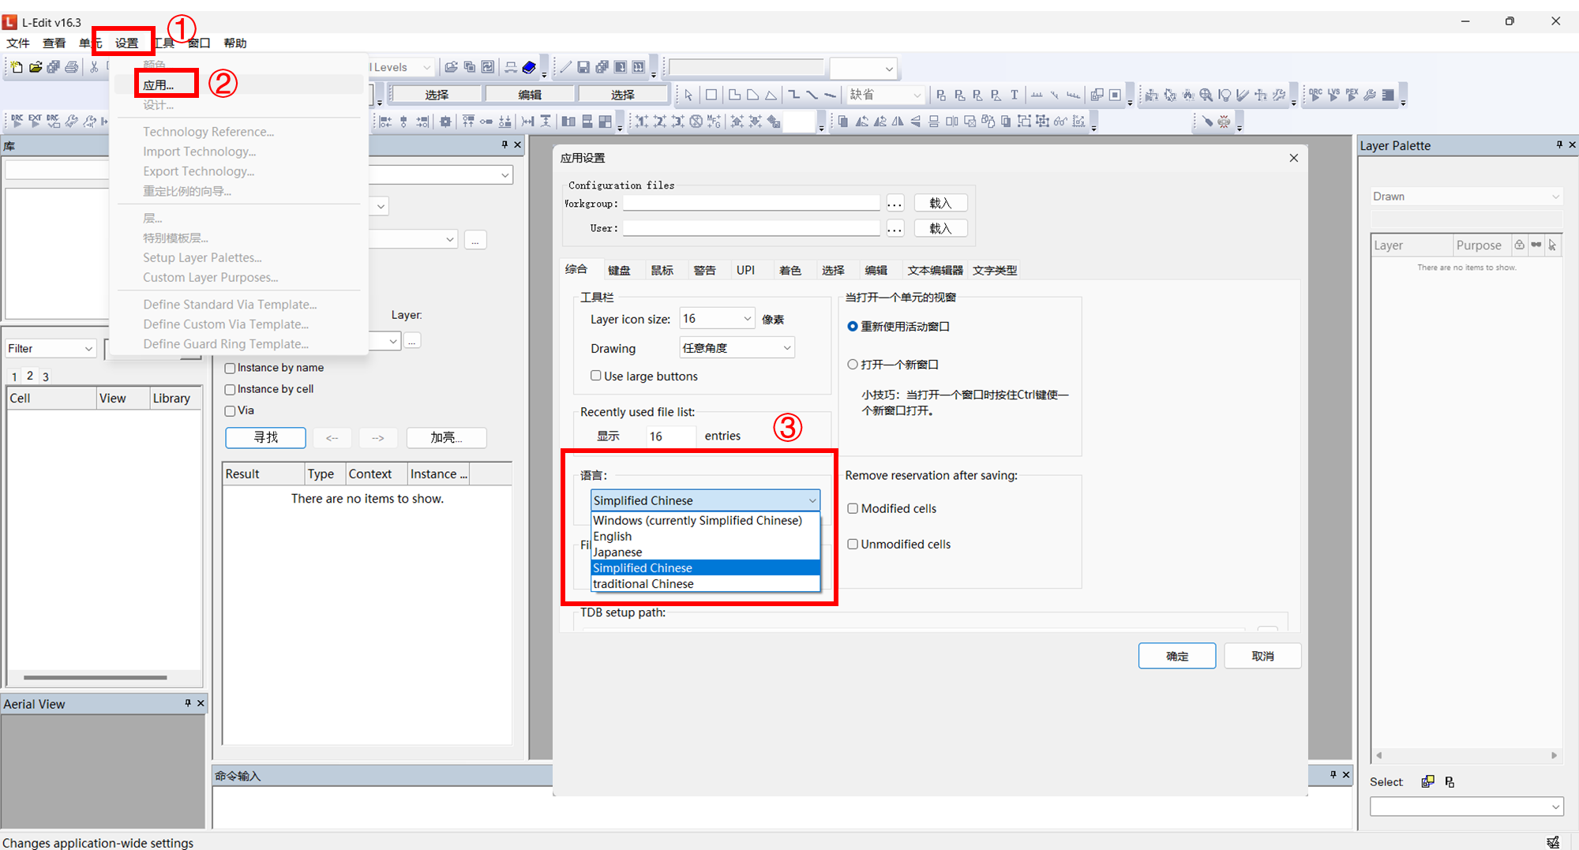This screenshot has height=850, width=1579.
Task: Select the Text T tool
Action: pos(1015,95)
